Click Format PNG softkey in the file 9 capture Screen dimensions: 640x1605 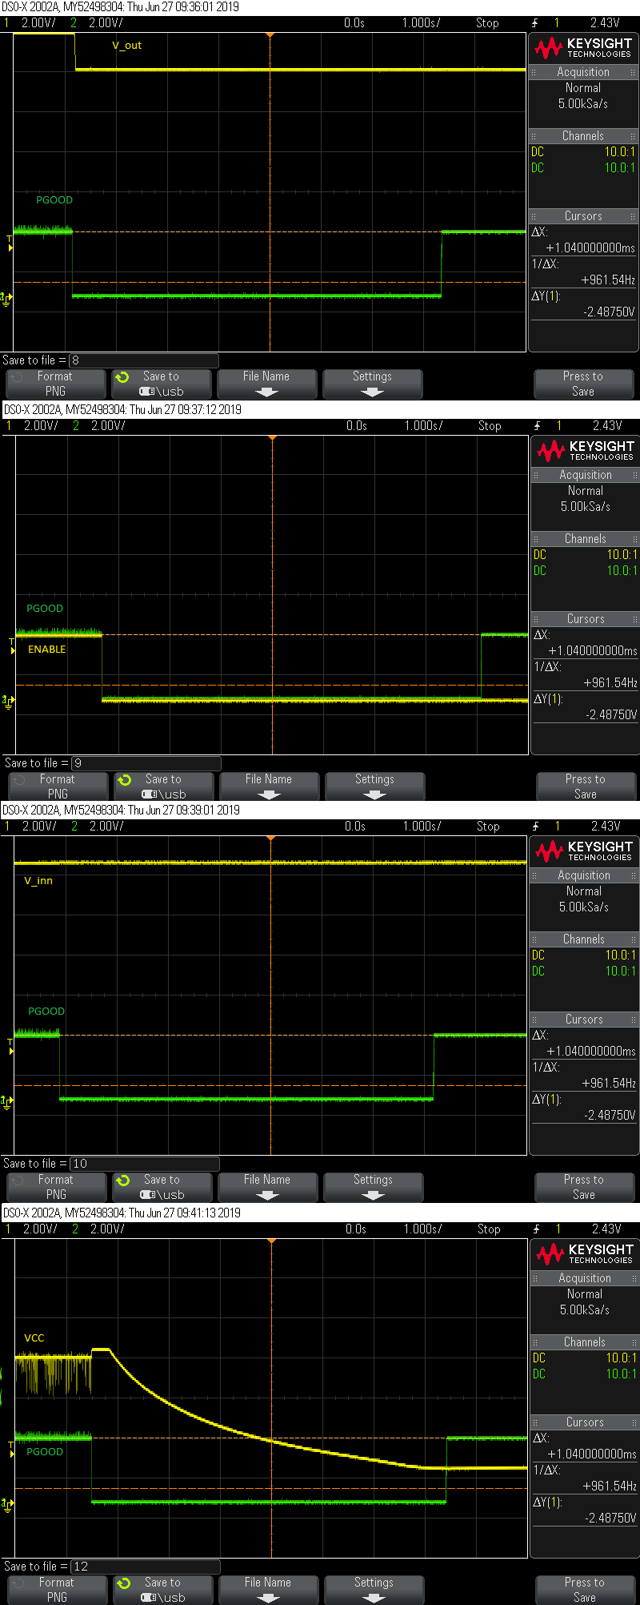point(58,786)
